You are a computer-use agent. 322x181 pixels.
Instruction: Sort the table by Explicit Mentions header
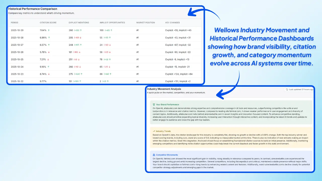[79, 22]
